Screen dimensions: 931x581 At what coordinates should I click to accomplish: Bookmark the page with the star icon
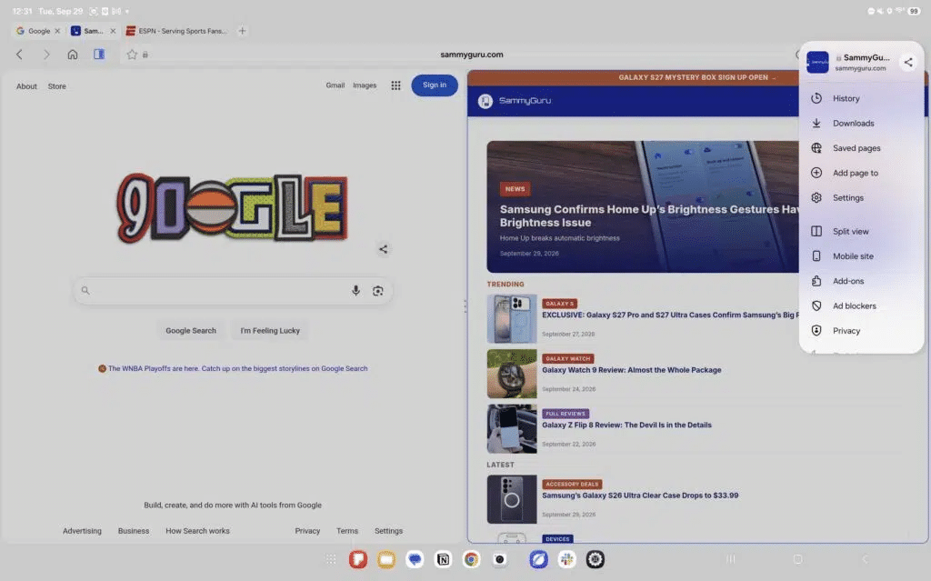coord(132,55)
